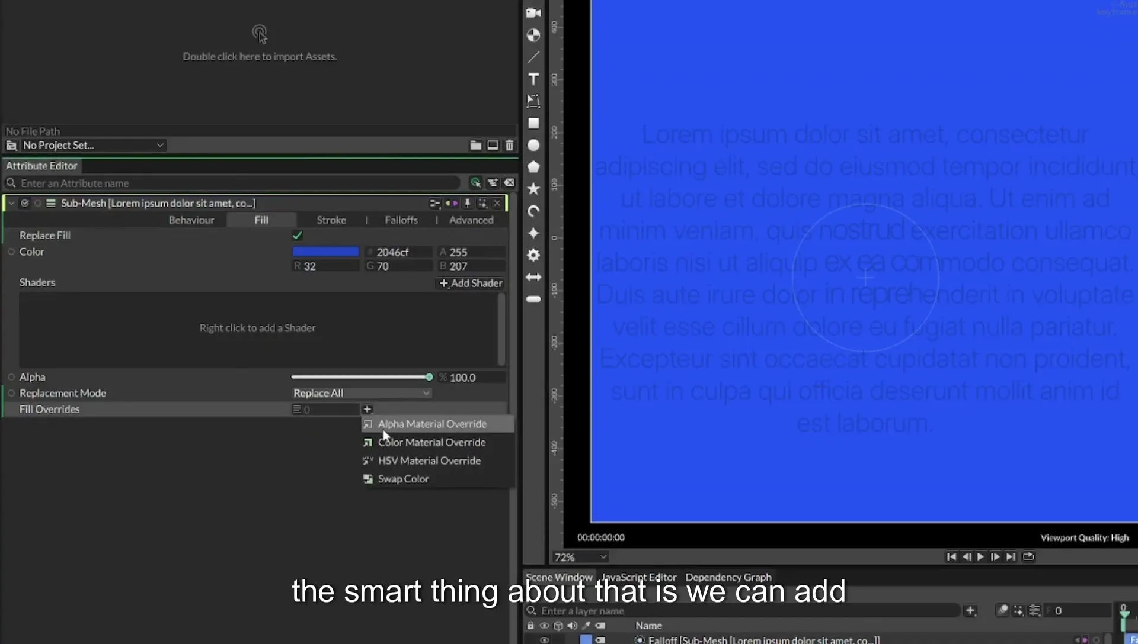Toggle loop playback button
Screen dimensions: 1138x644
(x=1028, y=556)
